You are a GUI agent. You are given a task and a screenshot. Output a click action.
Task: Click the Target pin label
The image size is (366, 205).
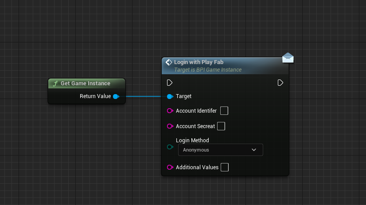(183, 96)
